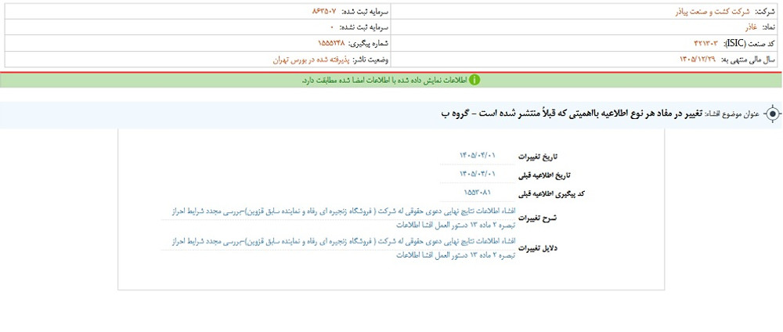This screenshot has width=783, height=332.
Task: Select the tracking number ۱۵۵۵۲۴۸
Action: [x=331, y=43]
